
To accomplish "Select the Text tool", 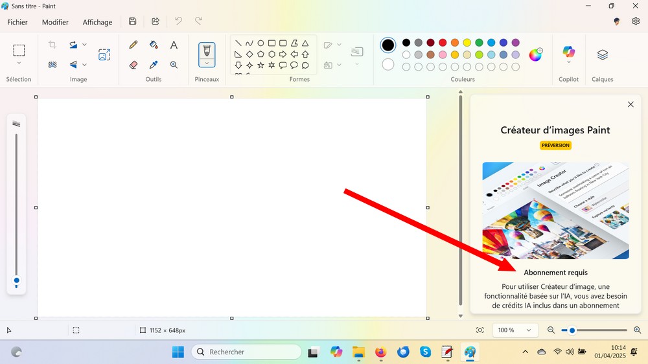I will [x=174, y=44].
